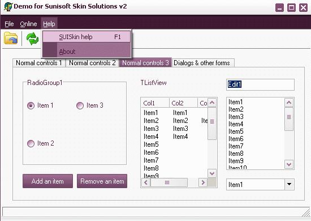Select Item7 in ListView
This screenshot has width=311, height=221.
tap(151, 160)
